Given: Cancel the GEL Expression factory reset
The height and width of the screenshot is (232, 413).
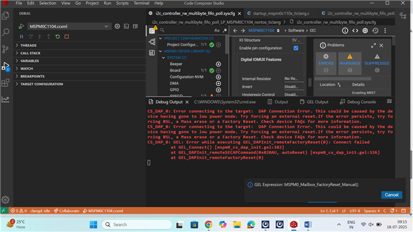Looking at the screenshot, I should tap(392, 195).
